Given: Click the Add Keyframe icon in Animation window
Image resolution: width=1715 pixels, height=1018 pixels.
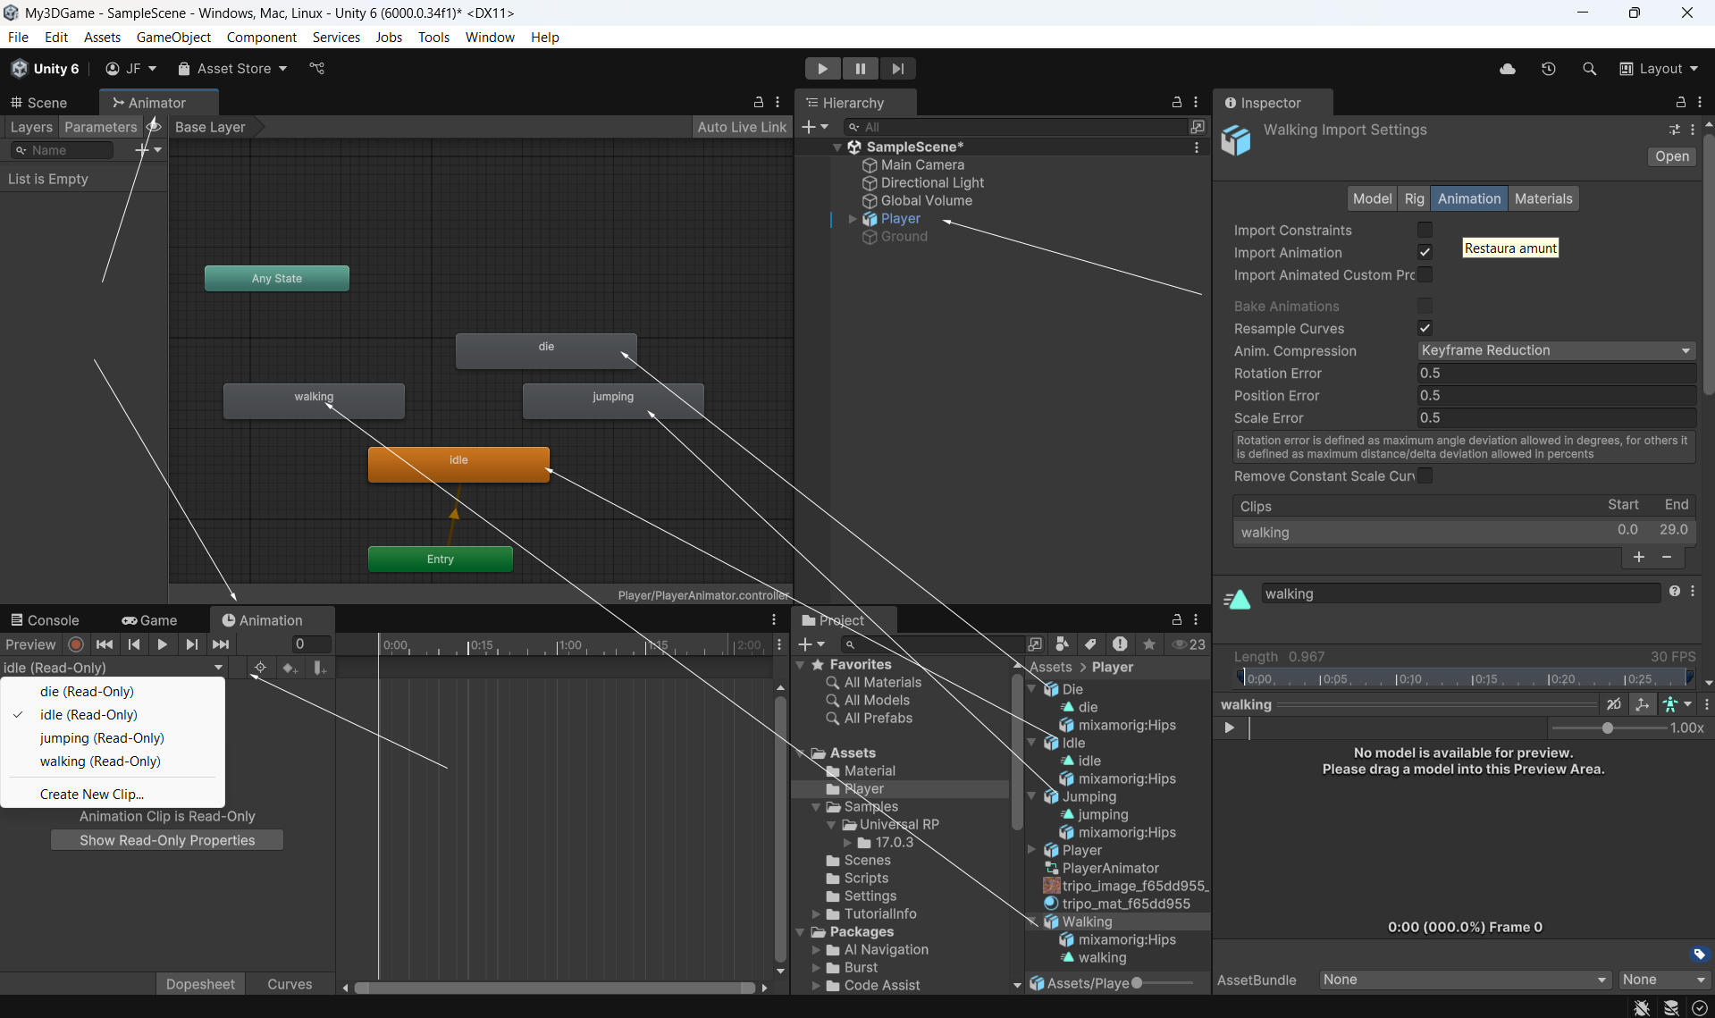Looking at the screenshot, I should point(289,668).
